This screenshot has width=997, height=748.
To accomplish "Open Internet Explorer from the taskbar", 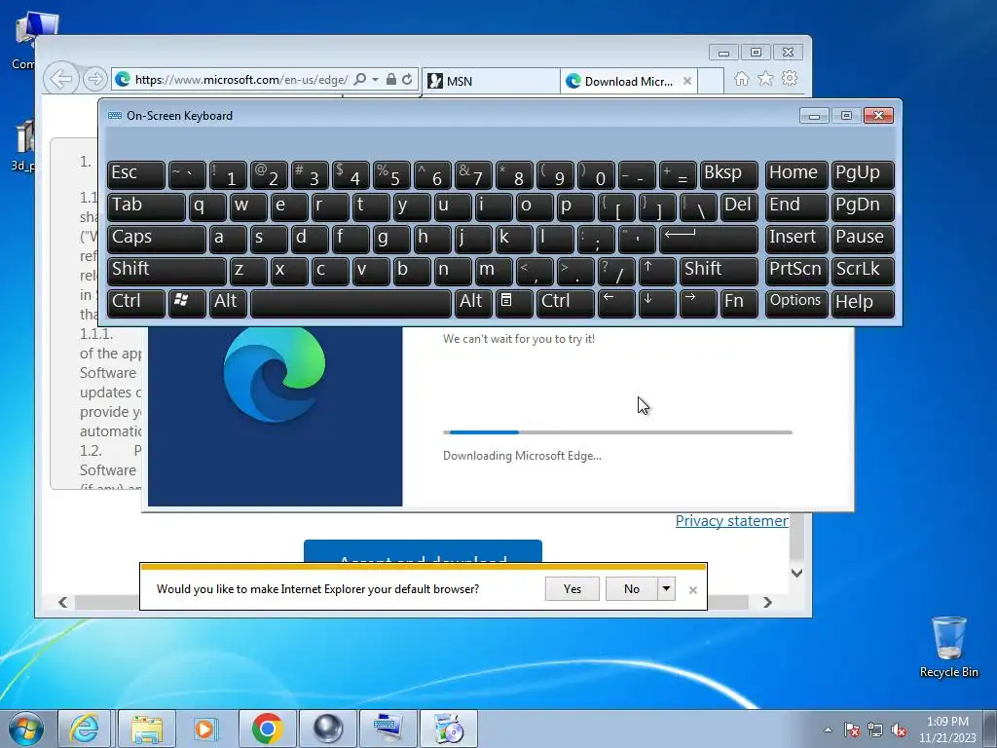I will coord(85,729).
